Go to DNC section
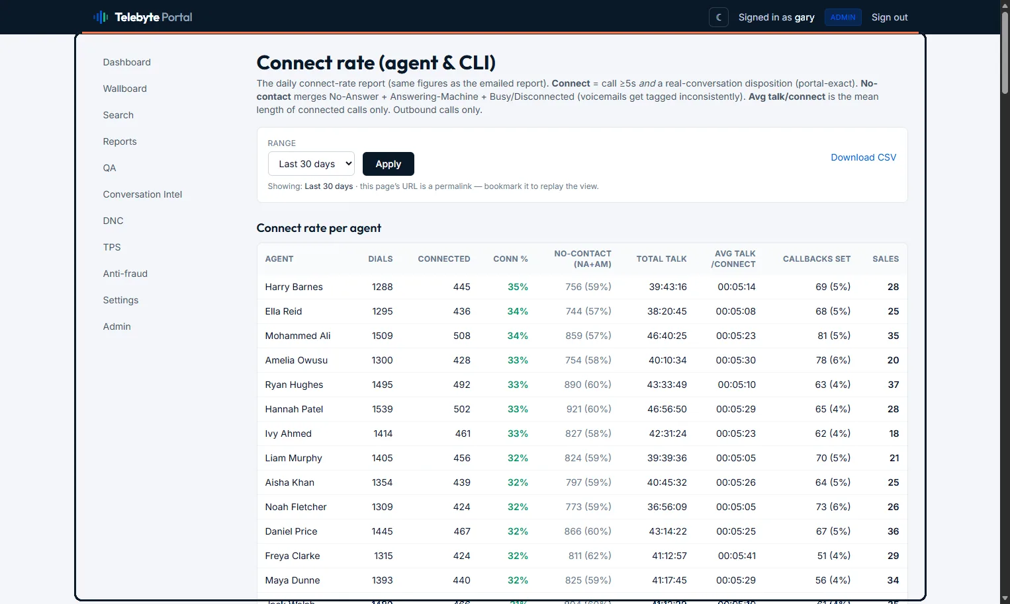 113,221
